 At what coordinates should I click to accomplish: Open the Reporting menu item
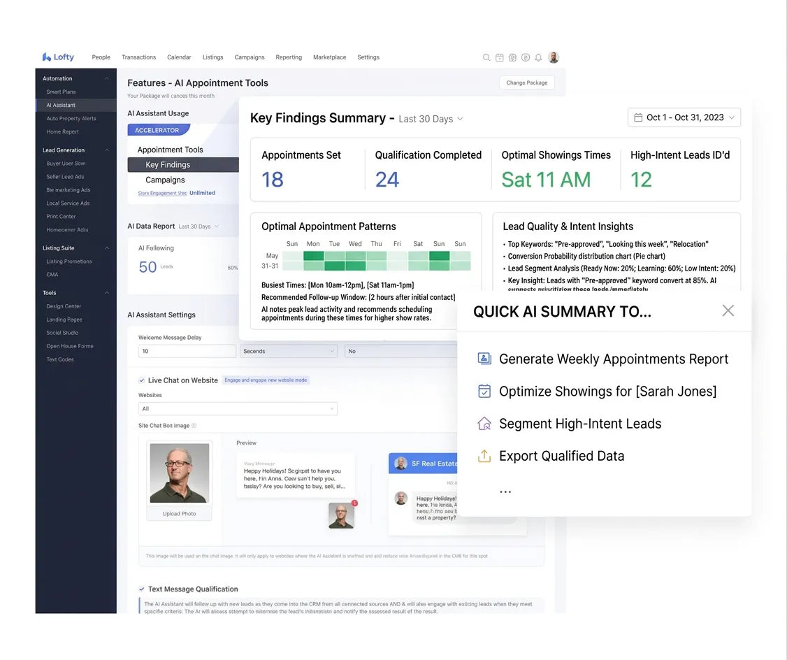coord(289,57)
